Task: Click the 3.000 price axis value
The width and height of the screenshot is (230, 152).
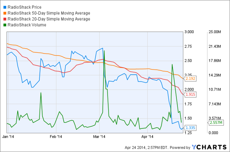Action: click(189, 32)
